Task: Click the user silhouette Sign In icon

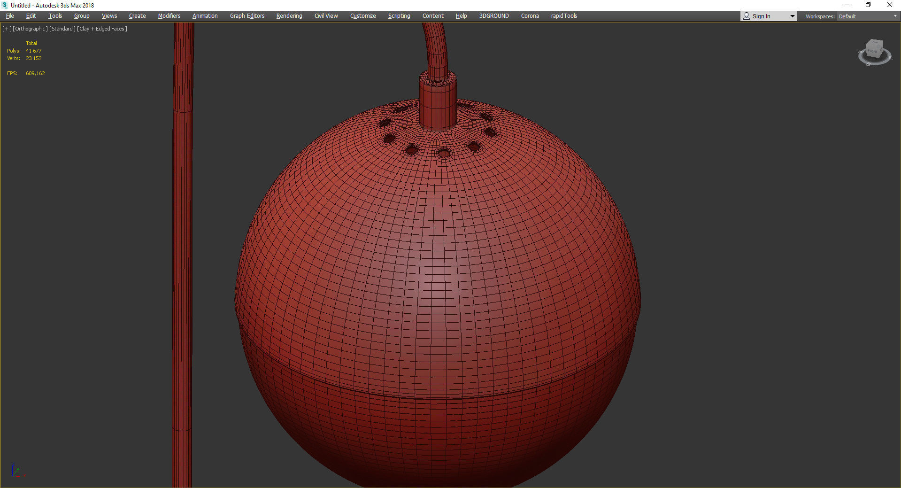Action: pyautogui.click(x=747, y=16)
